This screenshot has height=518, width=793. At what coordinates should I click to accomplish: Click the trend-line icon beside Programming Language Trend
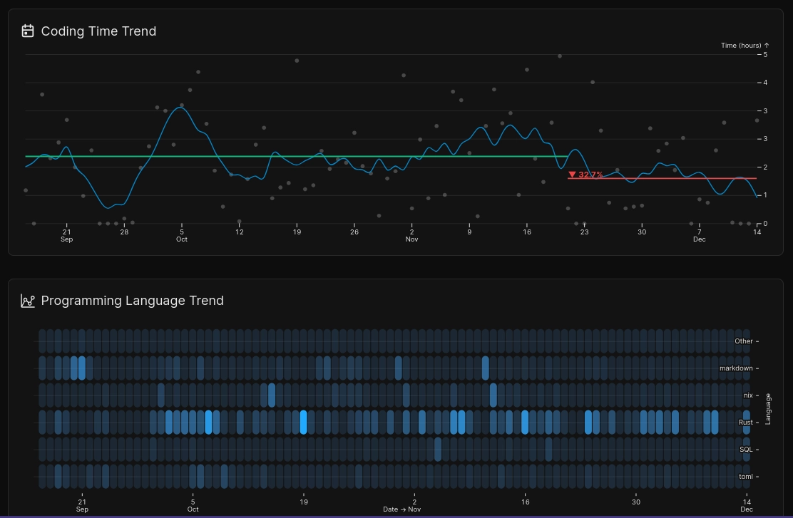[x=28, y=301]
